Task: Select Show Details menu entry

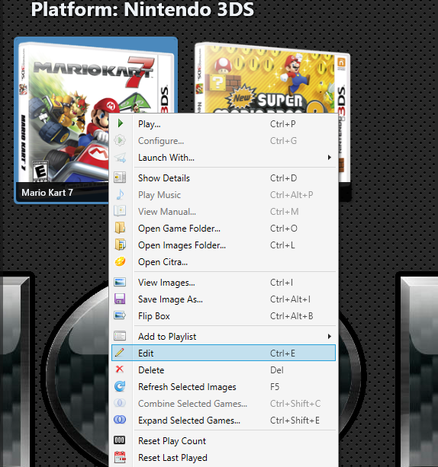Action: coord(224,178)
